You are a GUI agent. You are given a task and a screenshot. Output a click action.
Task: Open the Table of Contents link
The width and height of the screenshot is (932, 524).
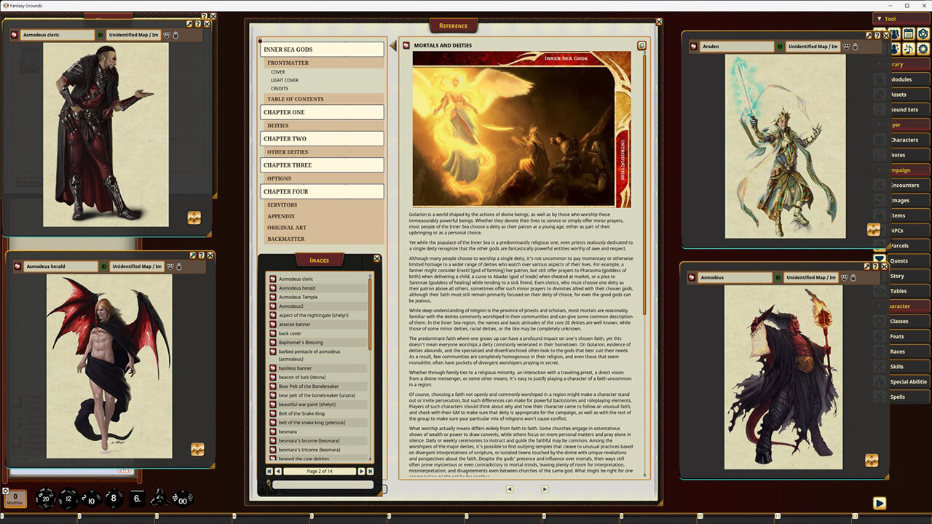295,99
